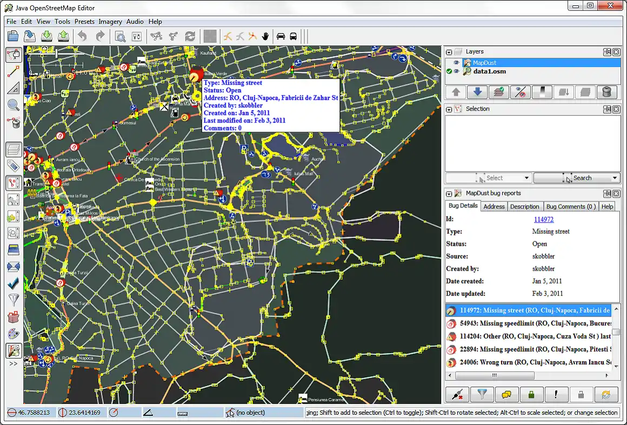The height and width of the screenshot is (425, 627).
Task: Click the Open file toolbar icon
Action: [13, 36]
